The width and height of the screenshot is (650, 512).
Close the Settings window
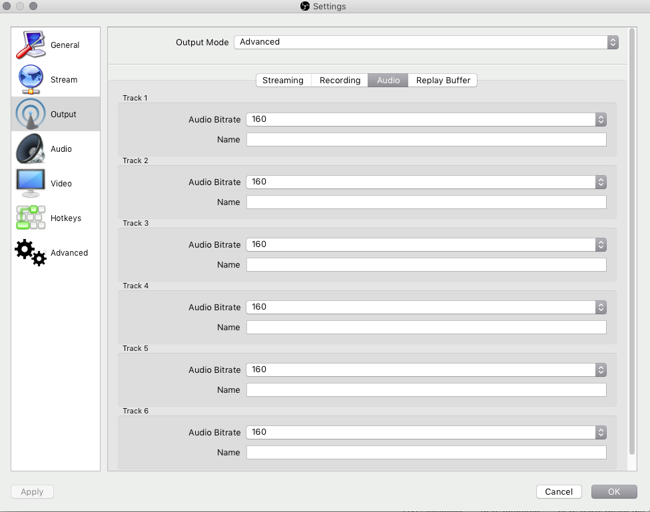tap(7, 6)
